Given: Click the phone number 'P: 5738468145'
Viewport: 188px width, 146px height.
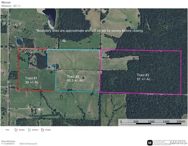Looking at the screenshot, I should click(x=8, y=144).
